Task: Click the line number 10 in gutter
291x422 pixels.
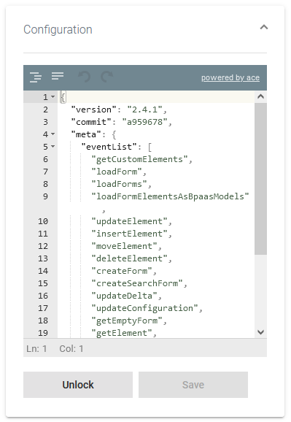Action: (43, 221)
